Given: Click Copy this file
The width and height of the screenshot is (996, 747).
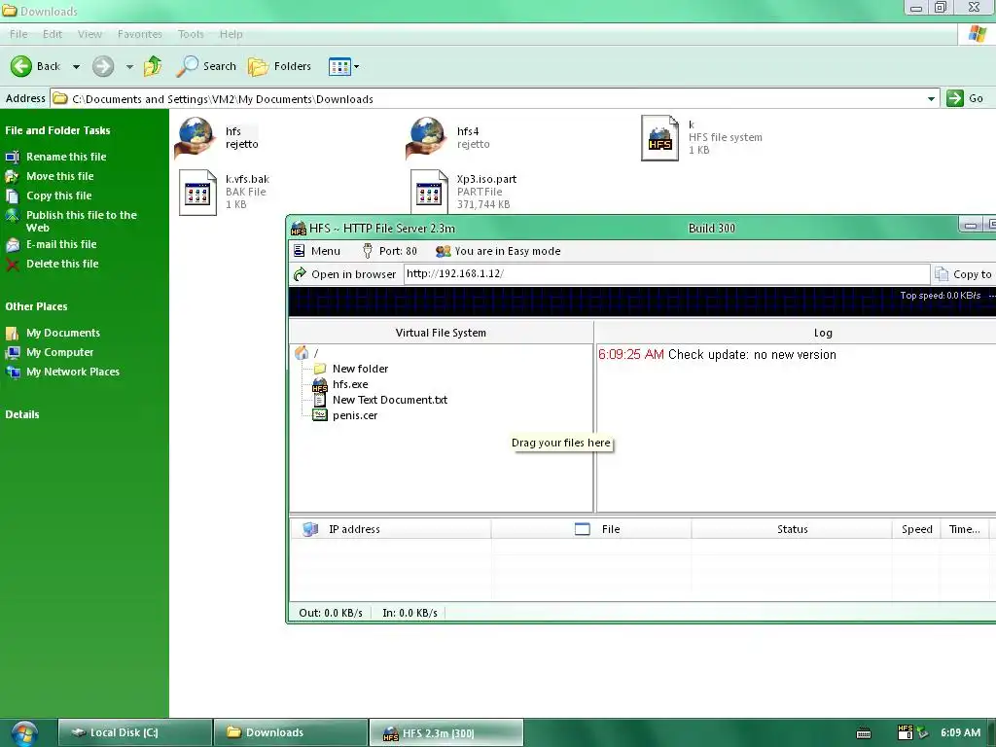Looking at the screenshot, I should pos(59,196).
